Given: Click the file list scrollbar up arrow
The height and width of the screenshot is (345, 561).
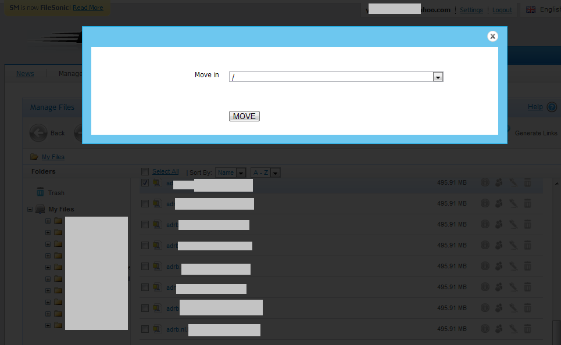Looking at the screenshot, I should coord(557,184).
